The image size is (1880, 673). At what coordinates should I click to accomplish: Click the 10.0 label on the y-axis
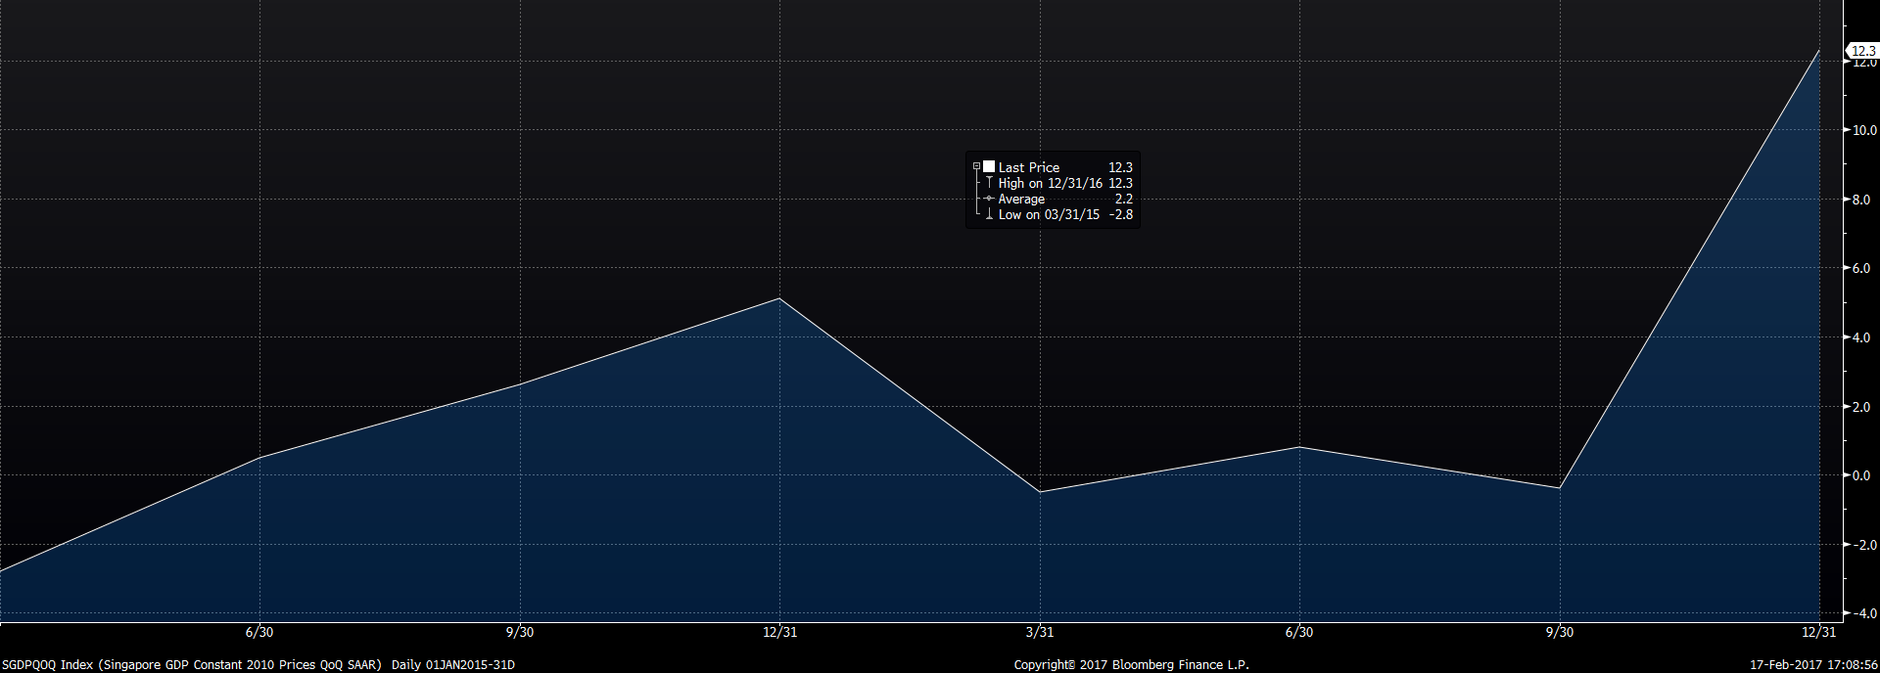coord(1862,130)
